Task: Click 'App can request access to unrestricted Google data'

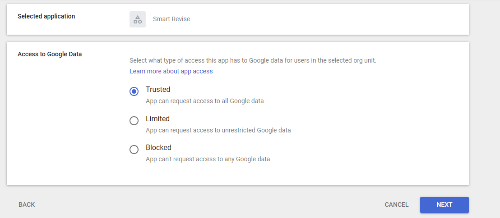Action: point(218,130)
